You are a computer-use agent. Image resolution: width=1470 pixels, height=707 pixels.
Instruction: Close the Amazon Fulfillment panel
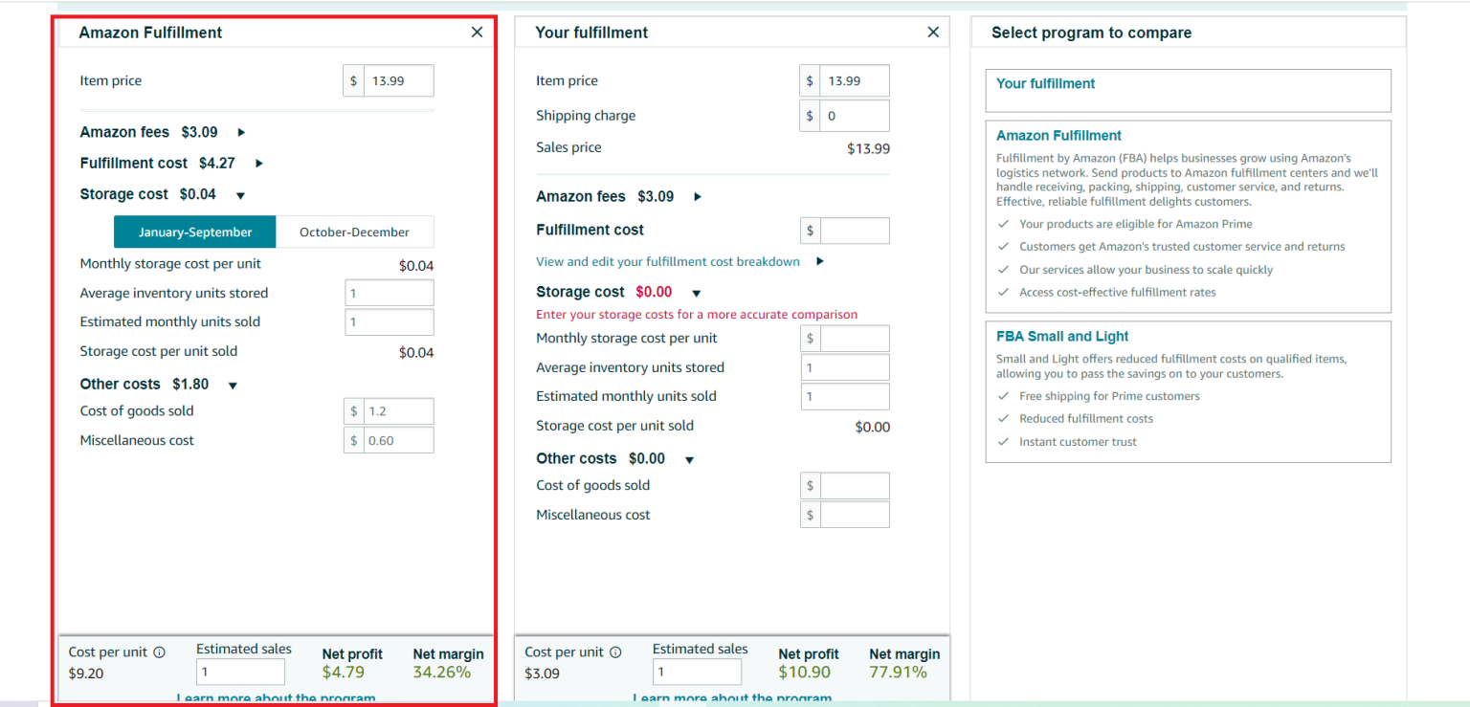point(477,32)
